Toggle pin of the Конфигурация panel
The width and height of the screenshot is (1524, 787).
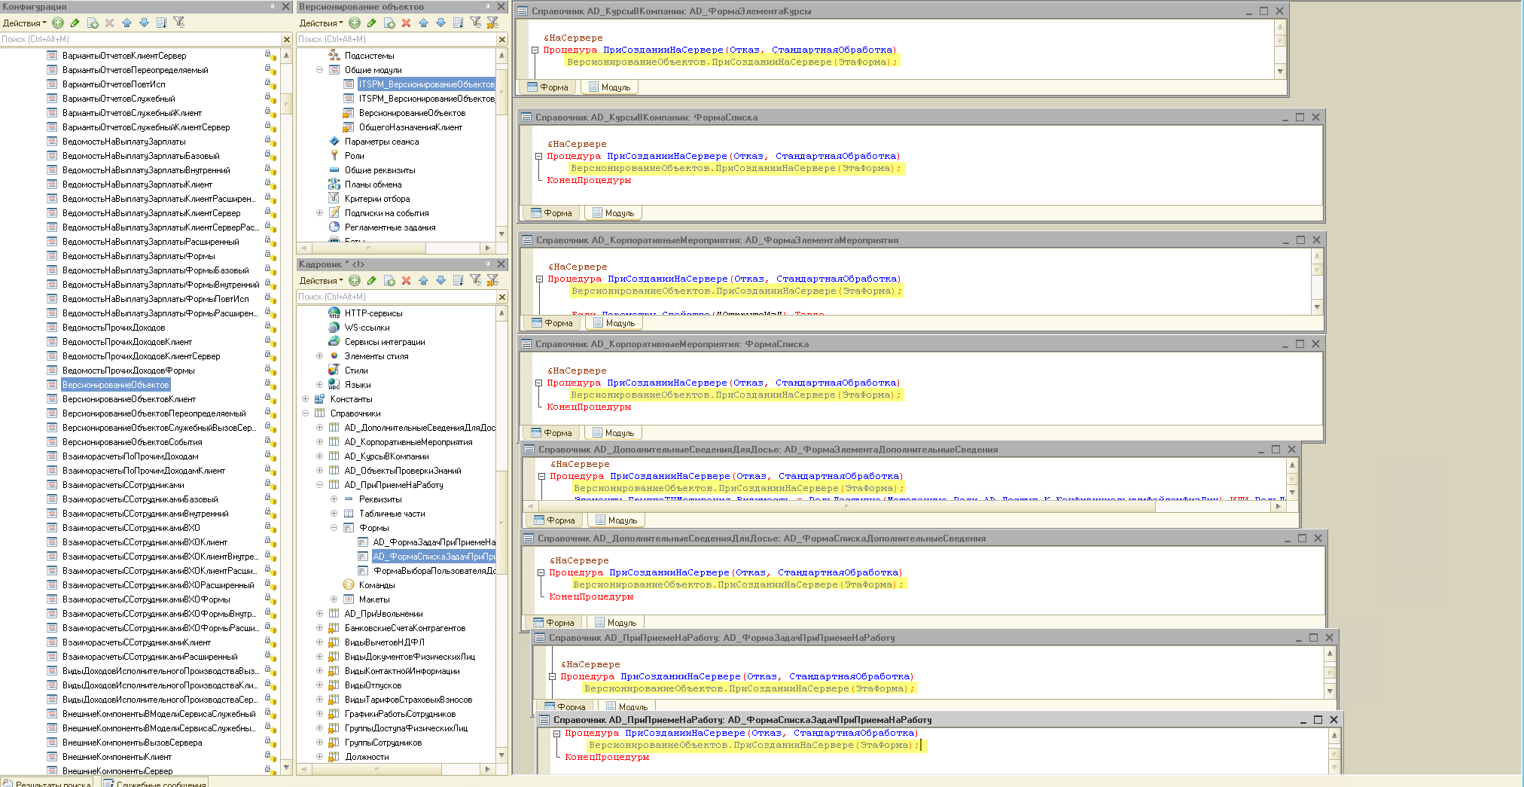(273, 7)
